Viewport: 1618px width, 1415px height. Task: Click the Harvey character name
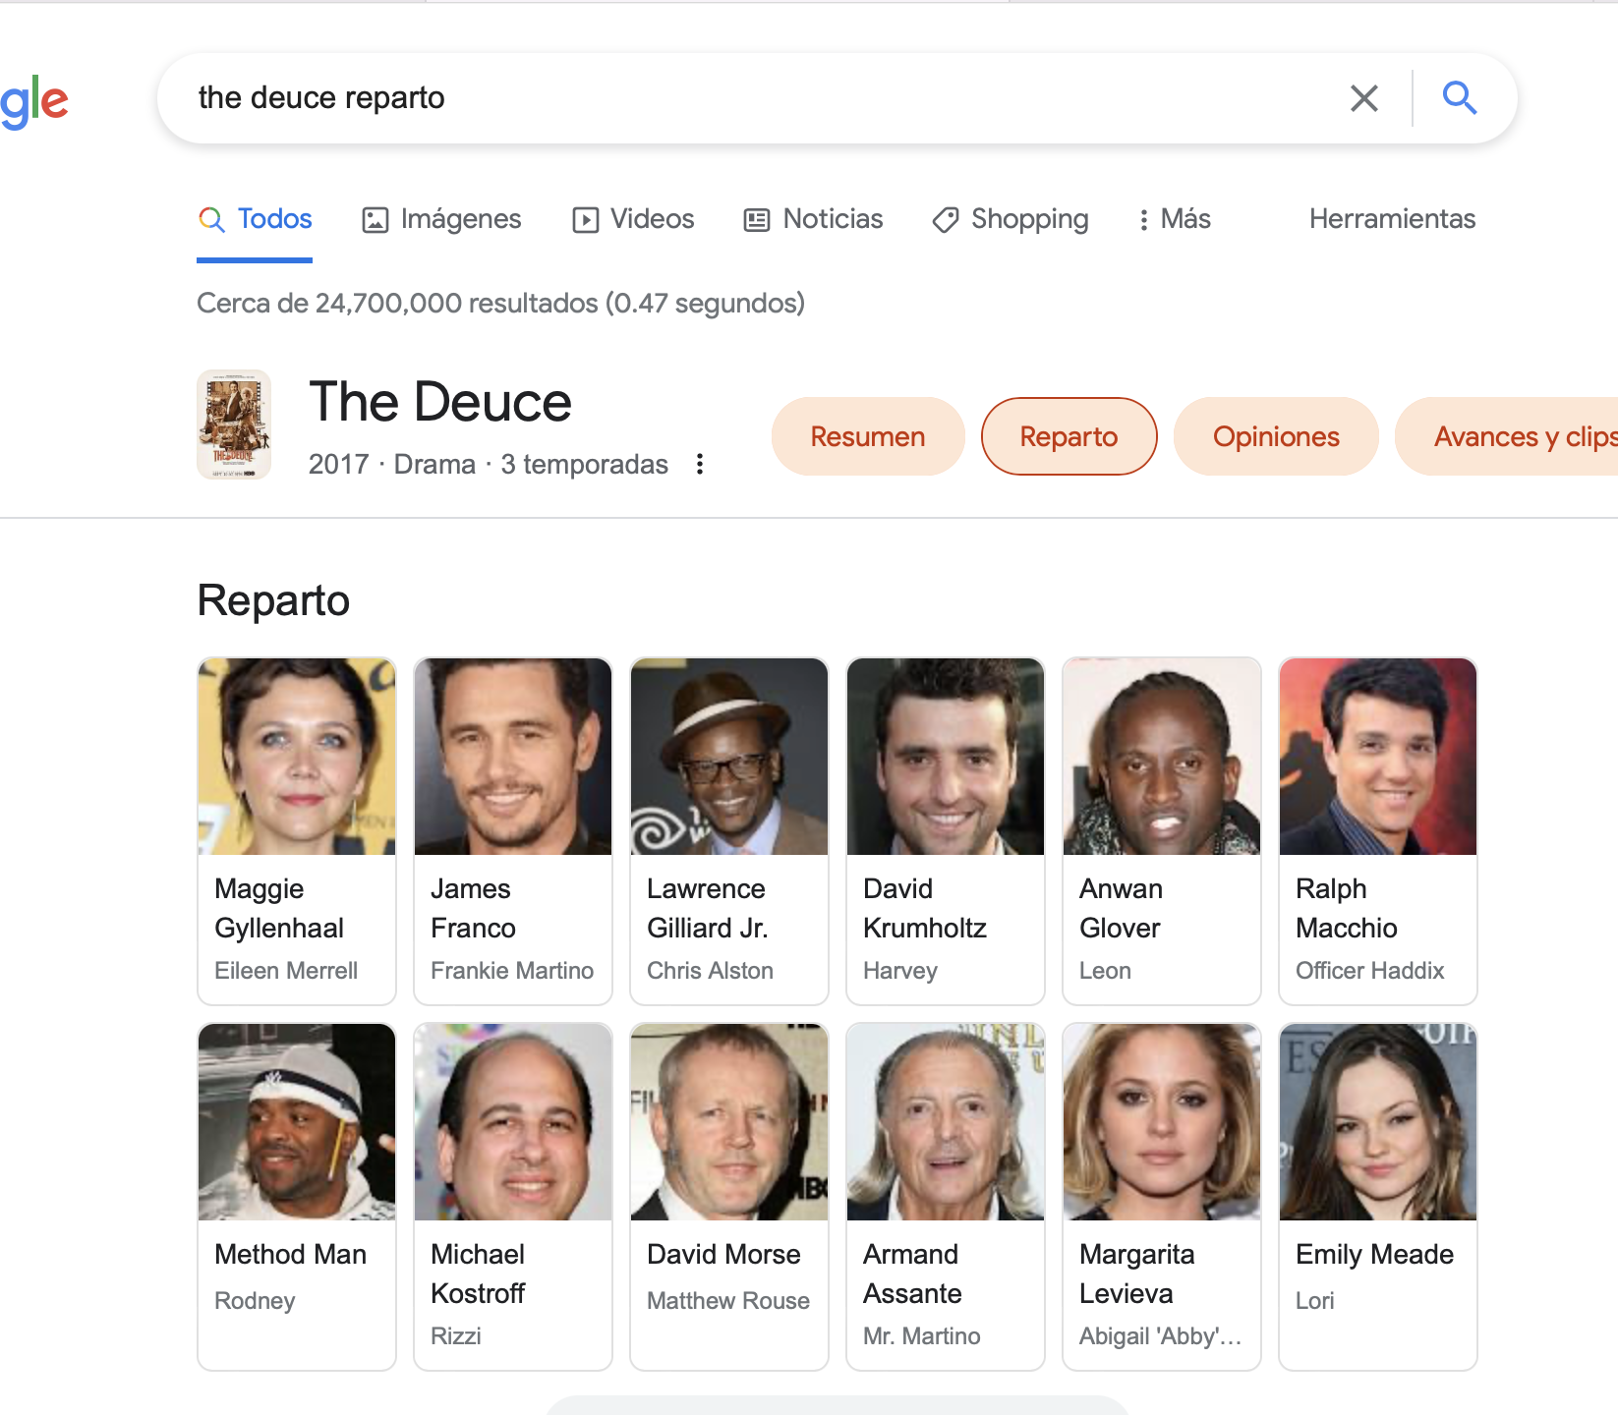pos(900,971)
